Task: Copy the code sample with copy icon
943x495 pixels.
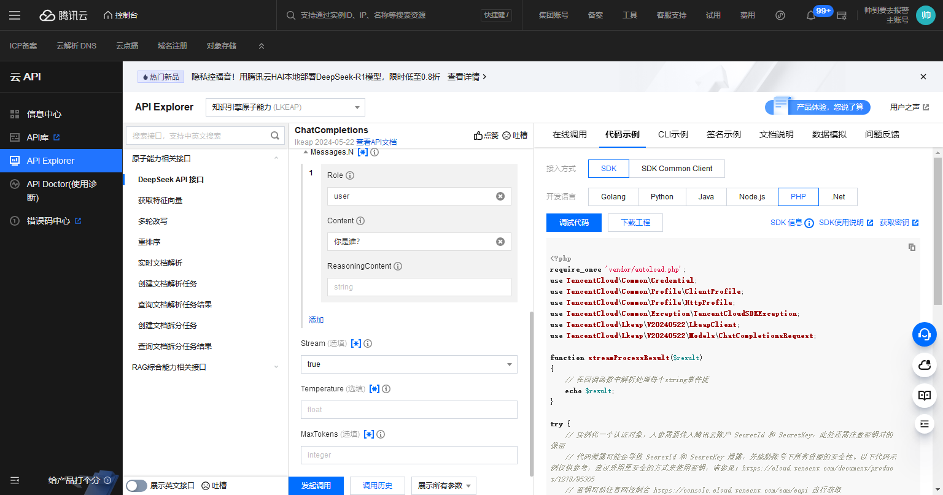Action: click(912, 247)
